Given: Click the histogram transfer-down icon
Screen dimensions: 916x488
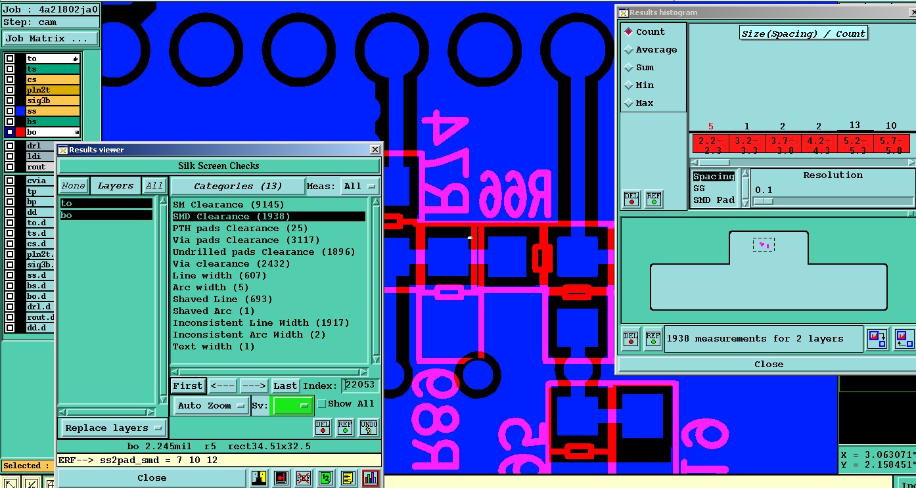Looking at the screenshot, I should point(877,339).
